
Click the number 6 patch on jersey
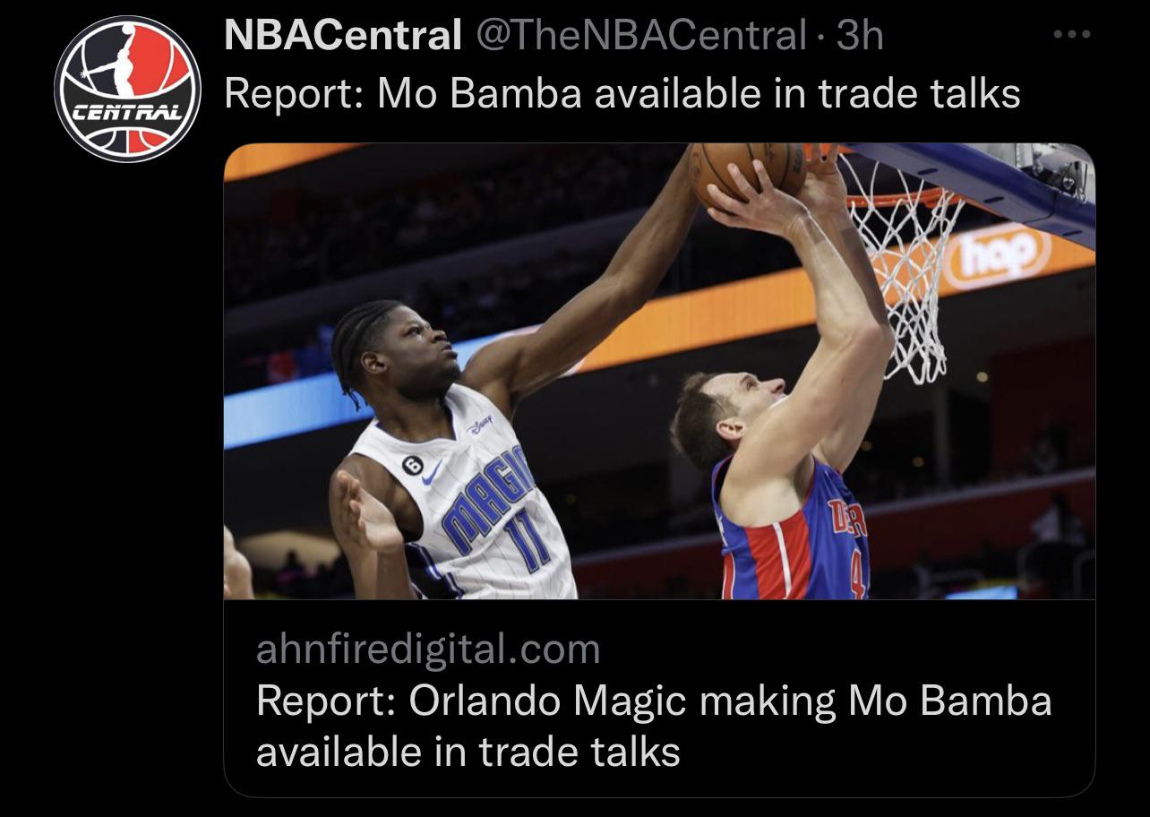tap(412, 465)
